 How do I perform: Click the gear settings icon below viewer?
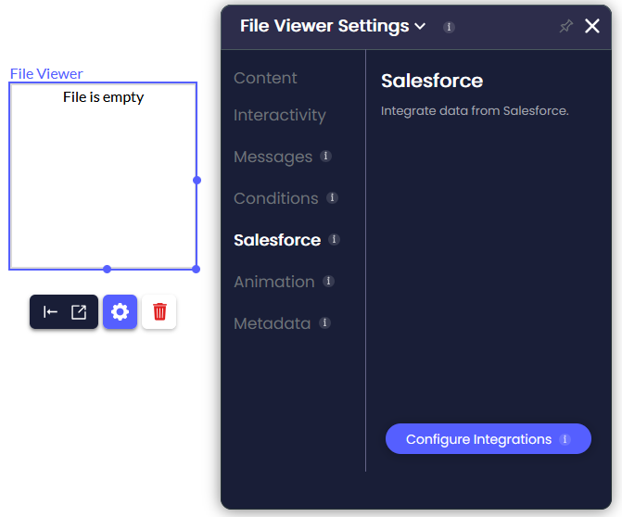coord(120,311)
